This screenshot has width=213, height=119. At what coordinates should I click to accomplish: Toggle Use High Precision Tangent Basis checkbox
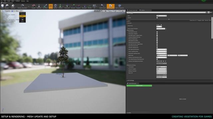[157, 44]
